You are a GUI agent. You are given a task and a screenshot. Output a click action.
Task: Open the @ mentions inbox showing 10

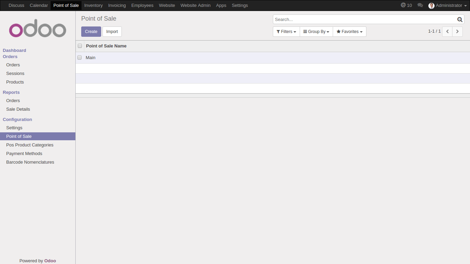pos(406,5)
